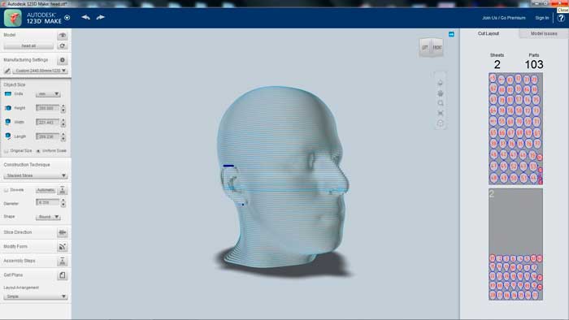569x320 pixels.
Task: Click the Modify Form icon
Action: pos(63,247)
